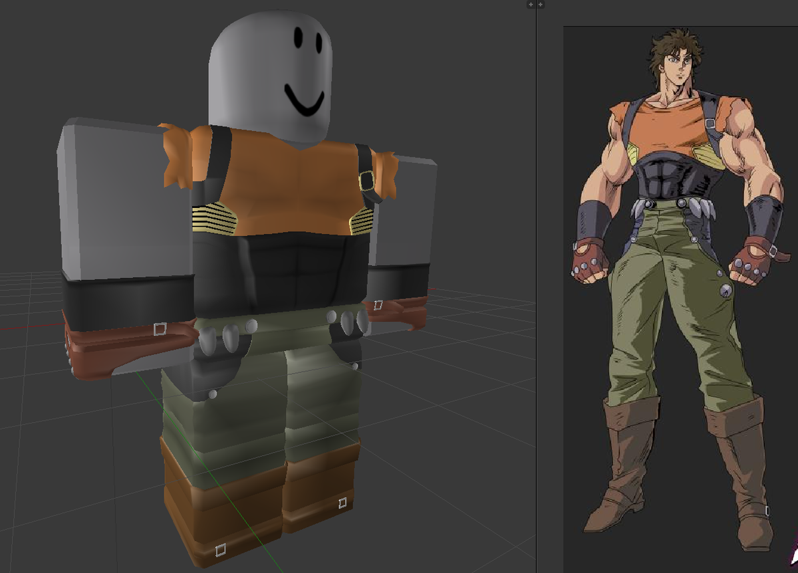Click the plus icon in image editor corner
Image resolution: width=798 pixels, height=573 pixels.
coord(540,5)
